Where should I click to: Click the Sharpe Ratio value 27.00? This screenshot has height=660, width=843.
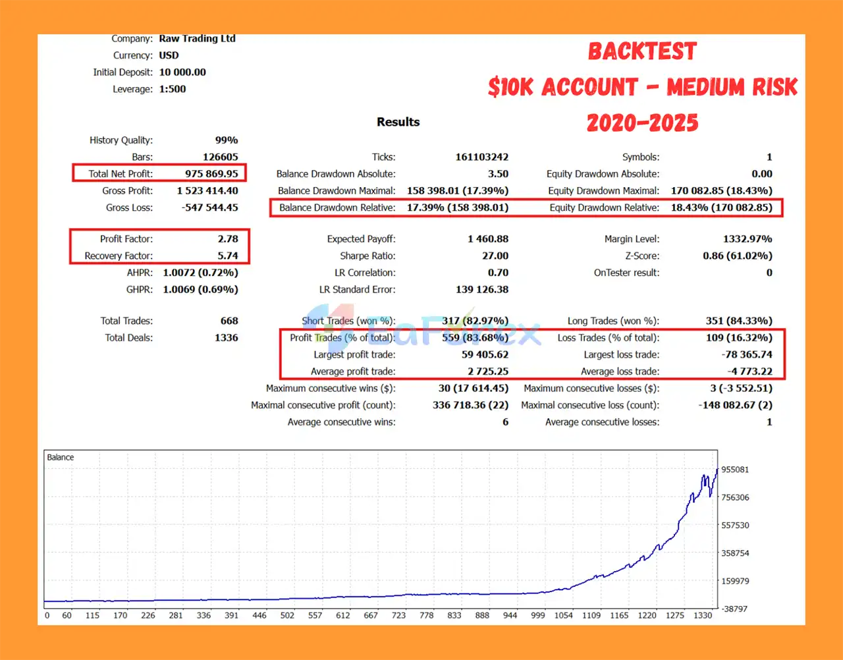point(495,256)
